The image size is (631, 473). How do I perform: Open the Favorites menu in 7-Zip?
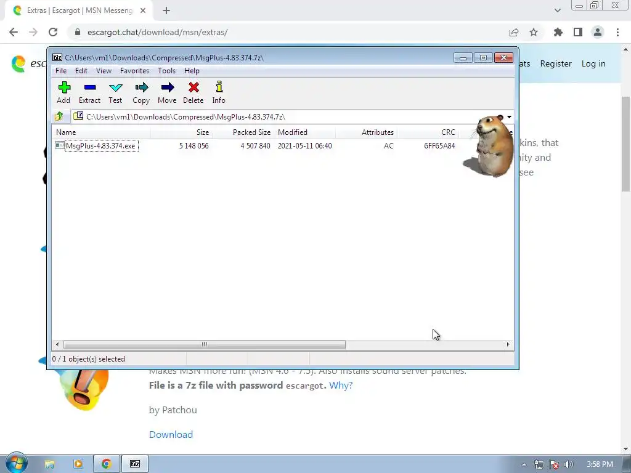[134, 71]
